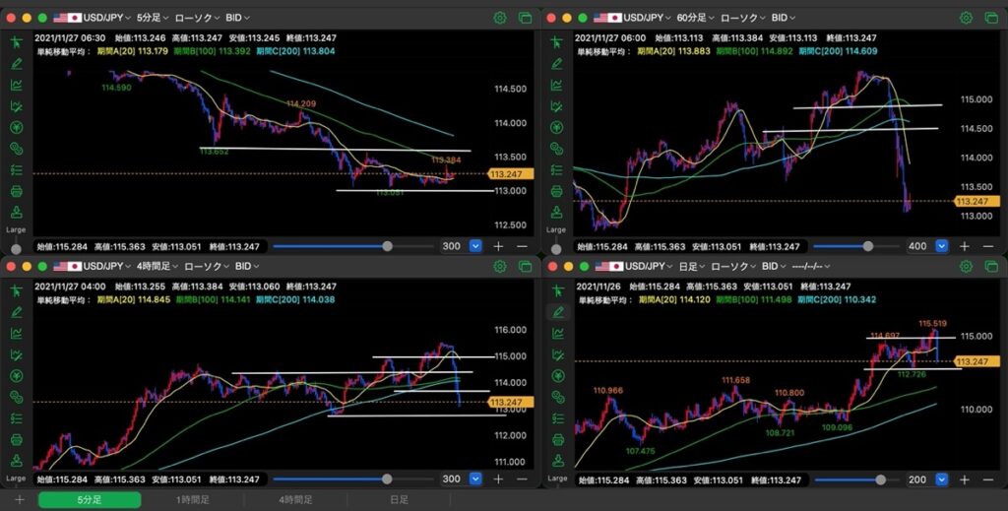This screenshot has width=1008, height=511.
Task: Select the pencil tool in the 4時間足 chart
Action: point(16,312)
